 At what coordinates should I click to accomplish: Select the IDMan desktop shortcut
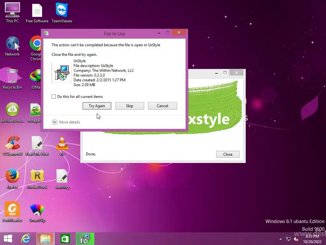tap(35, 79)
